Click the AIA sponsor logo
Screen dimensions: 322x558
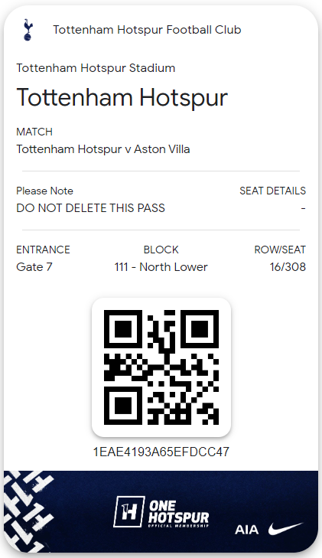pyautogui.click(x=246, y=530)
